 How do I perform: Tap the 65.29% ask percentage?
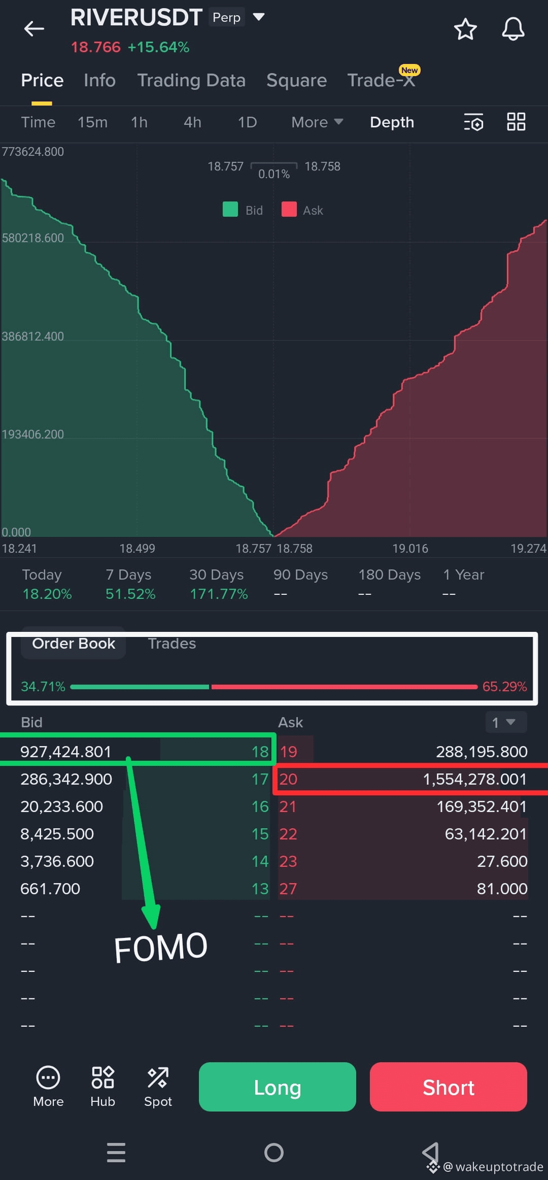pos(504,686)
